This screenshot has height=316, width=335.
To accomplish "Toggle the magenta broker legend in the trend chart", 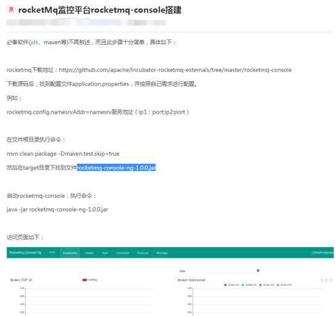I will click(x=267, y=285).
